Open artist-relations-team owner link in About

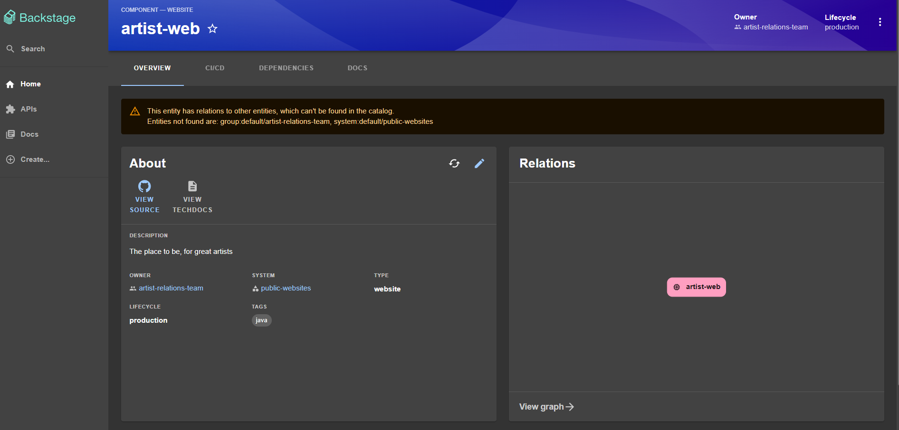pyautogui.click(x=171, y=288)
